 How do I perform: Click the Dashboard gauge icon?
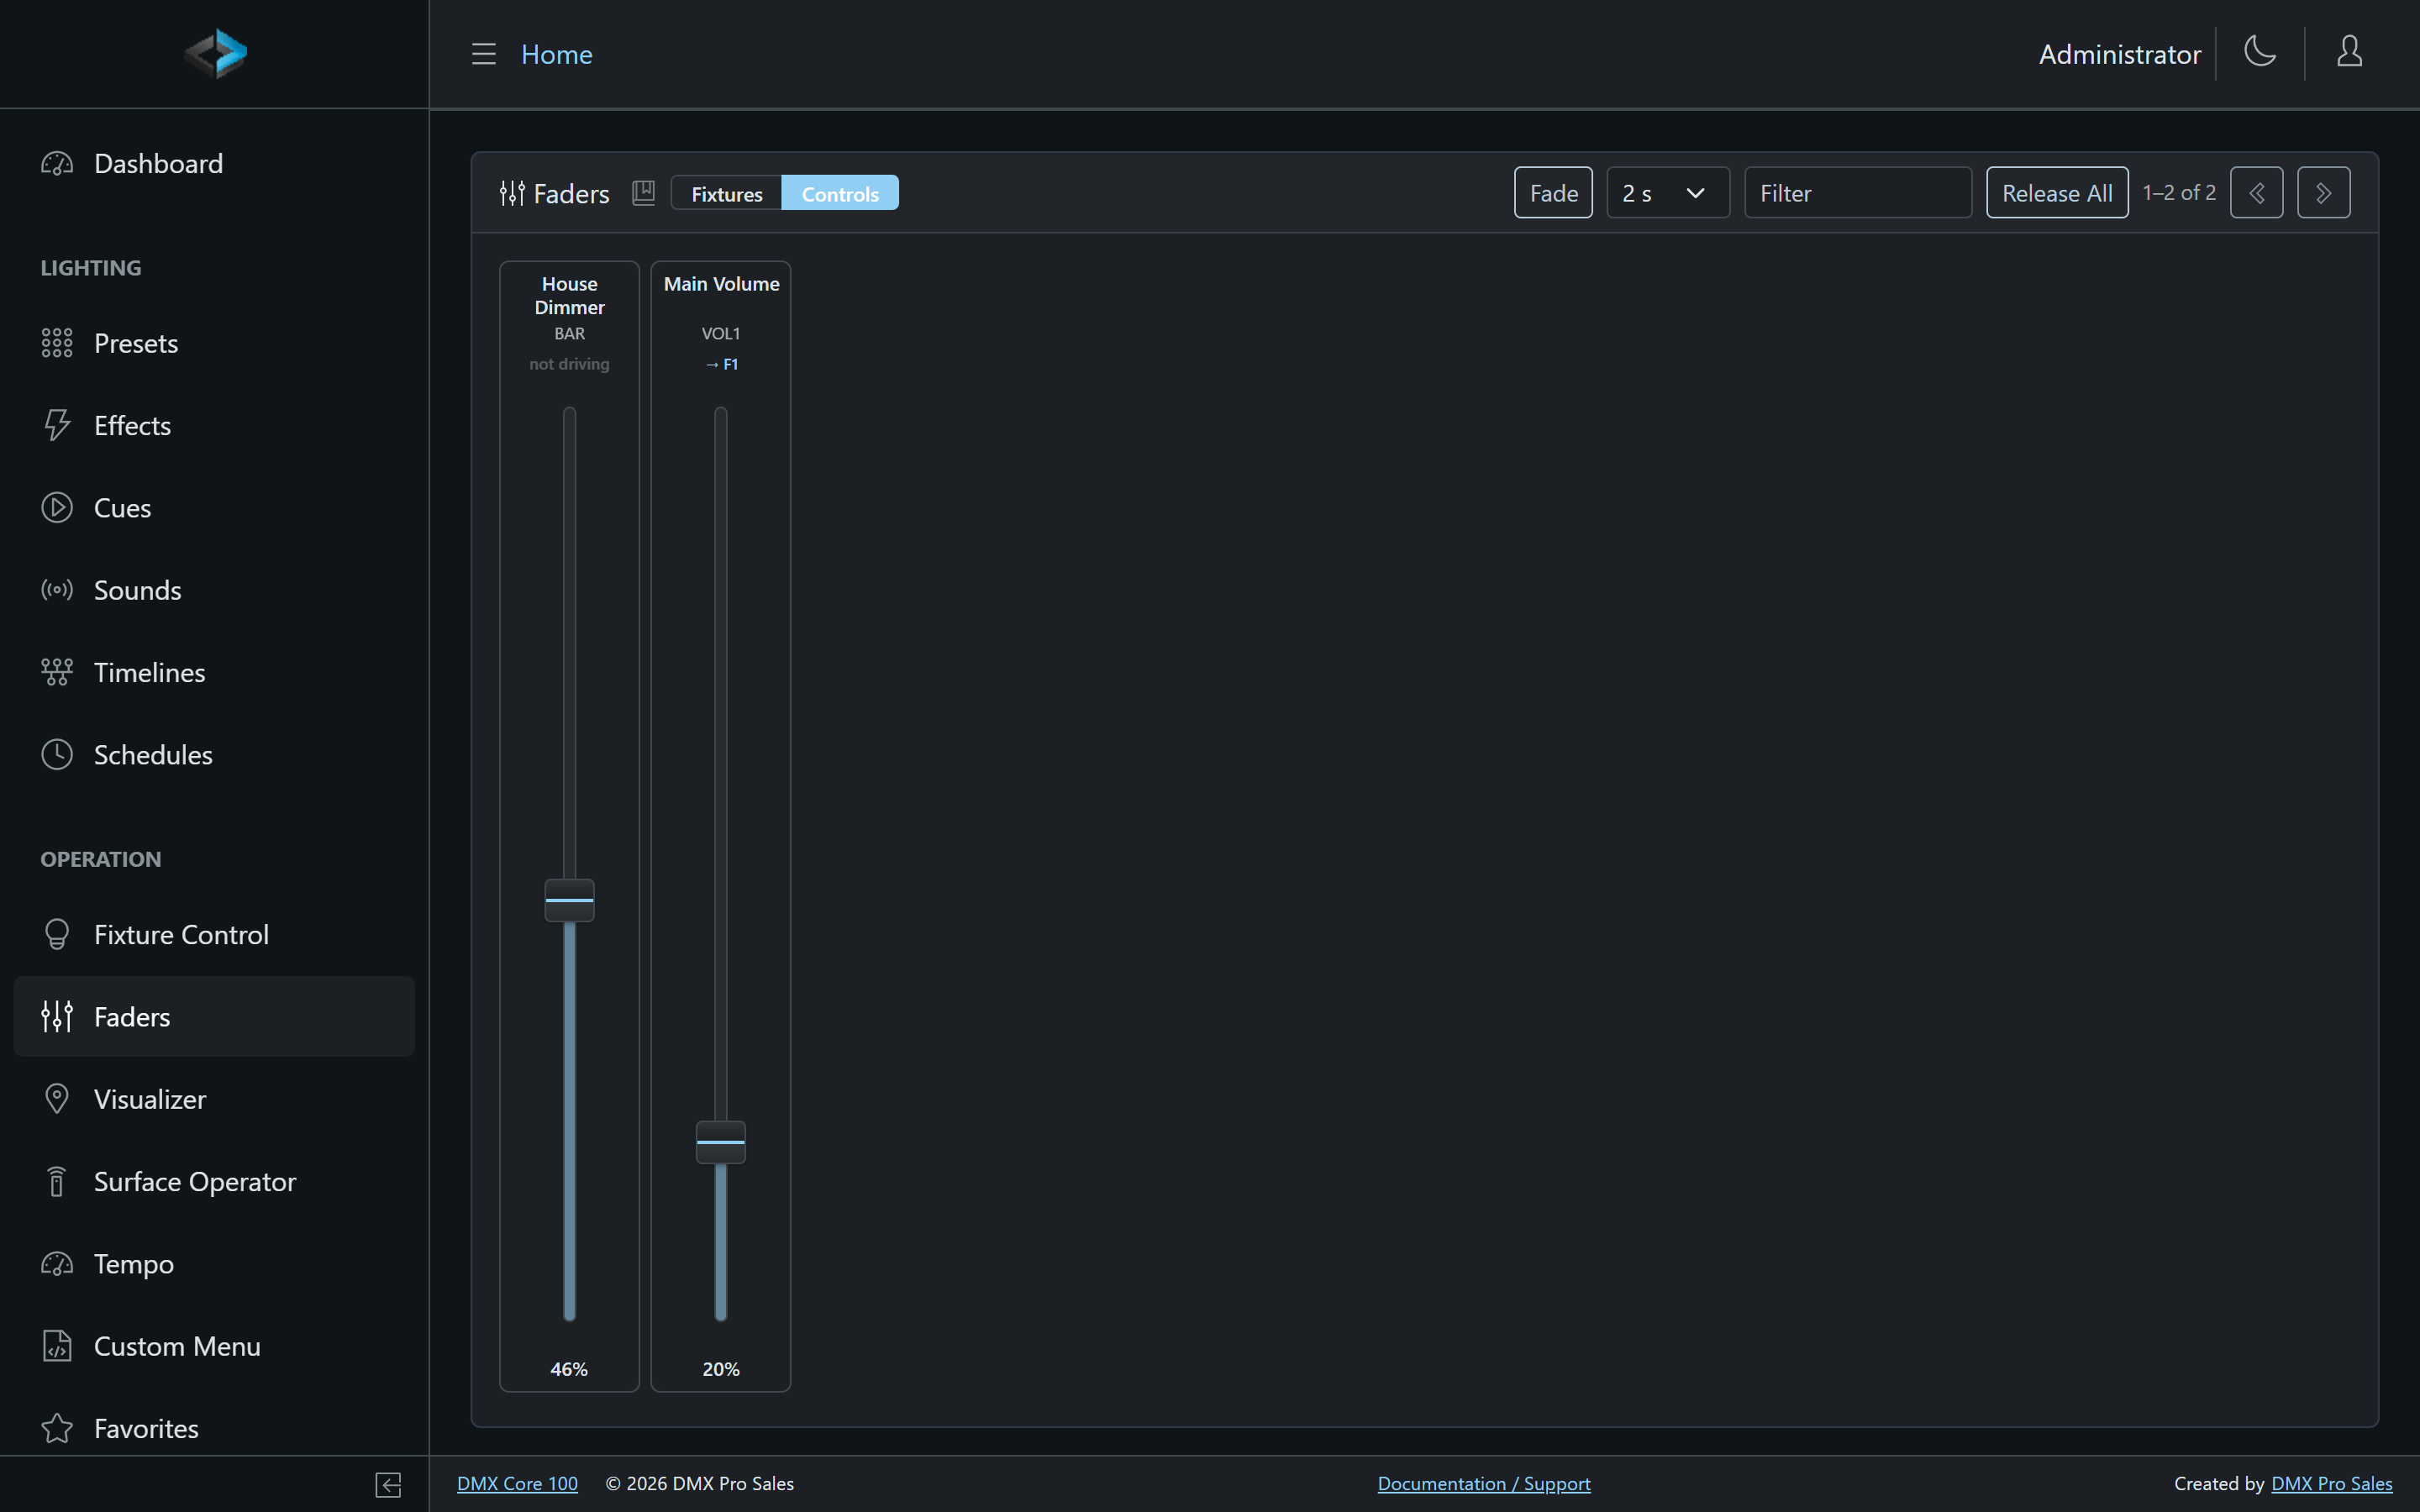(x=57, y=163)
